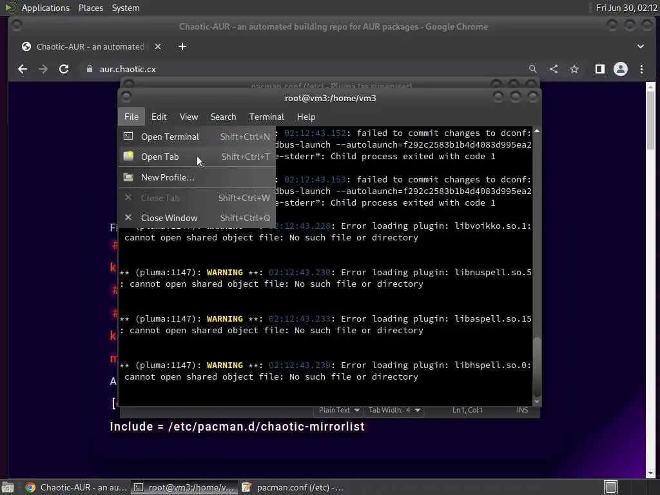Select New Profile... menu entry
The image size is (660, 495).
pos(197,177)
